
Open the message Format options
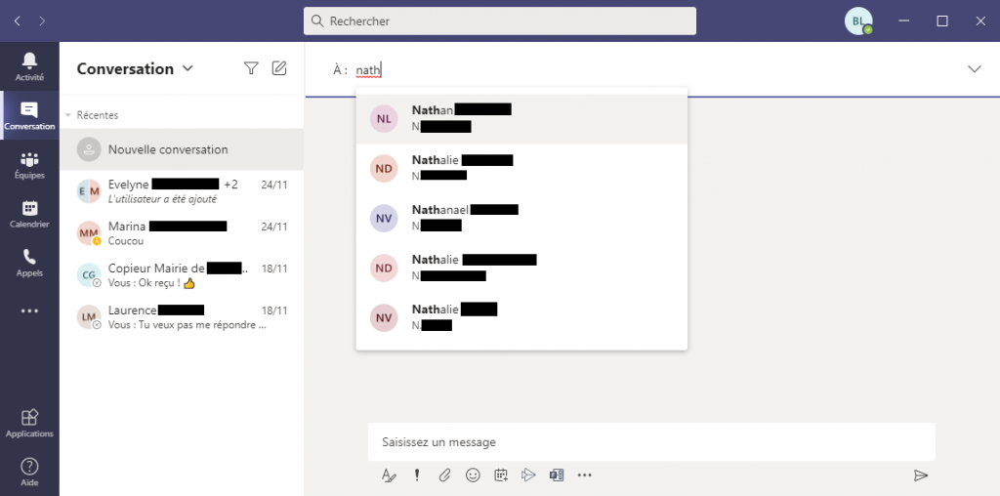click(x=389, y=475)
